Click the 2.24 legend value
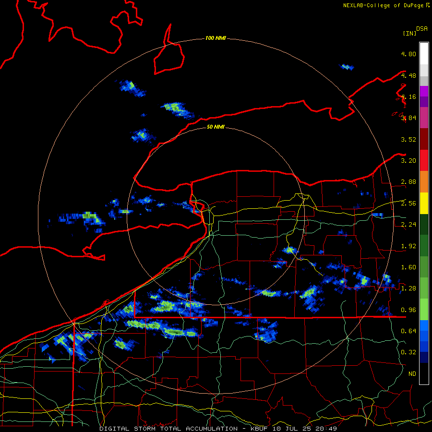Viewport: 432px width, 432px height. (x=408, y=225)
